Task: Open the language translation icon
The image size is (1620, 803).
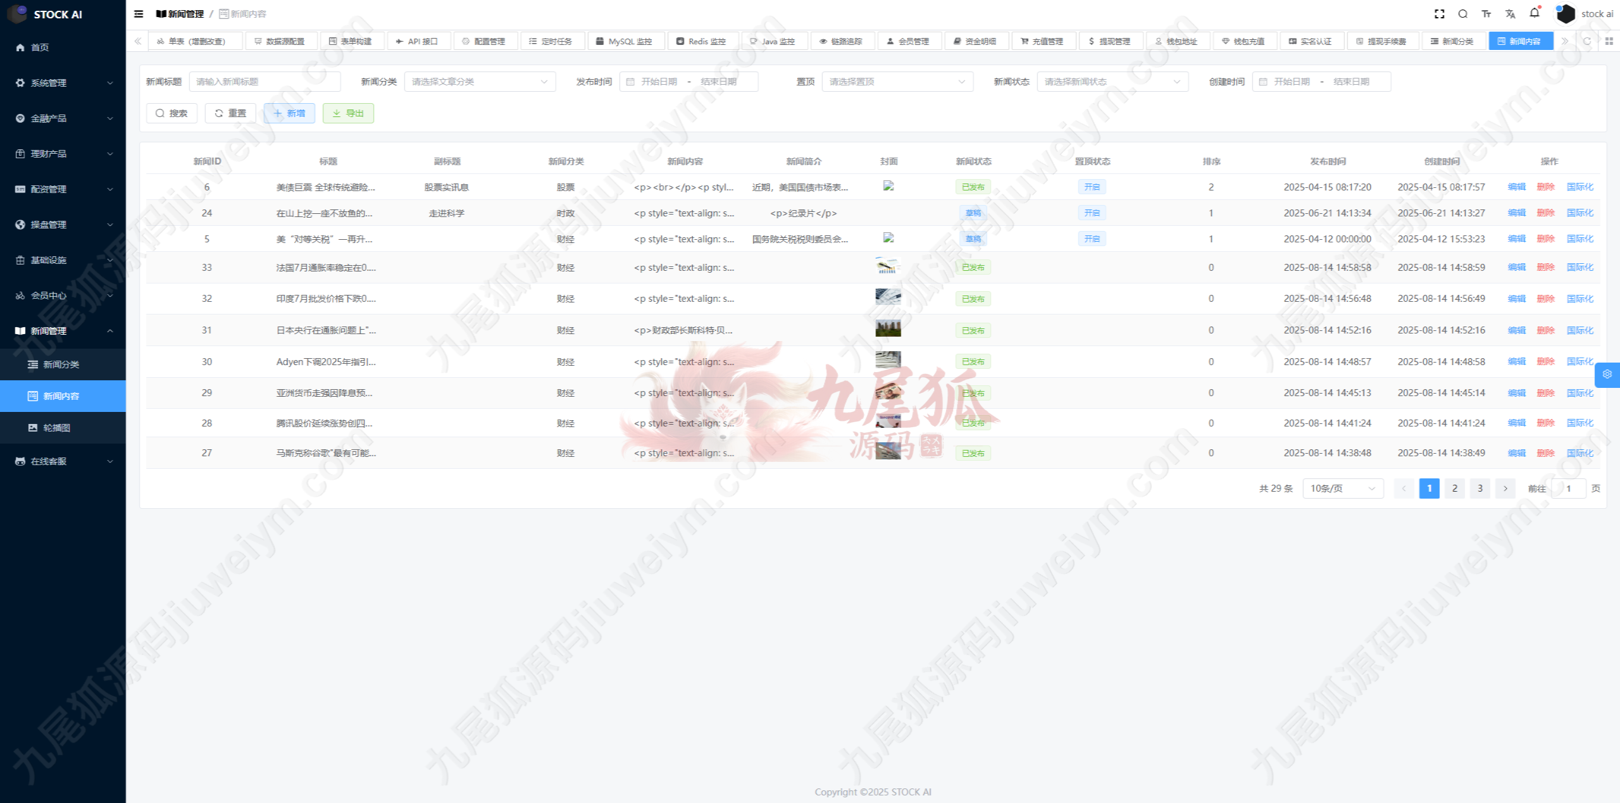Action: tap(1511, 14)
